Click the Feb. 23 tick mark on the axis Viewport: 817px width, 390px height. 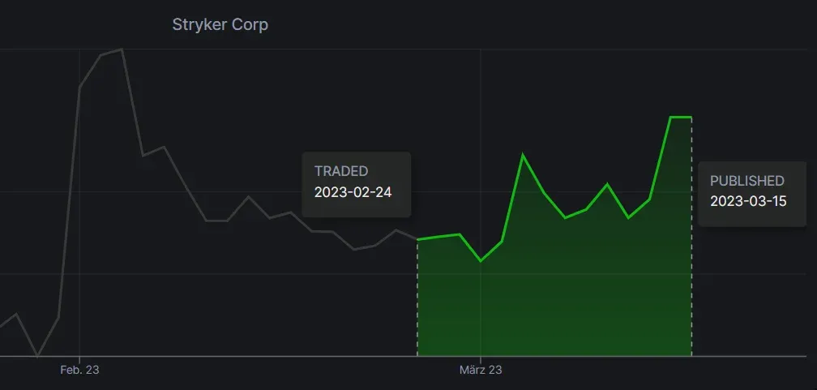(79, 358)
